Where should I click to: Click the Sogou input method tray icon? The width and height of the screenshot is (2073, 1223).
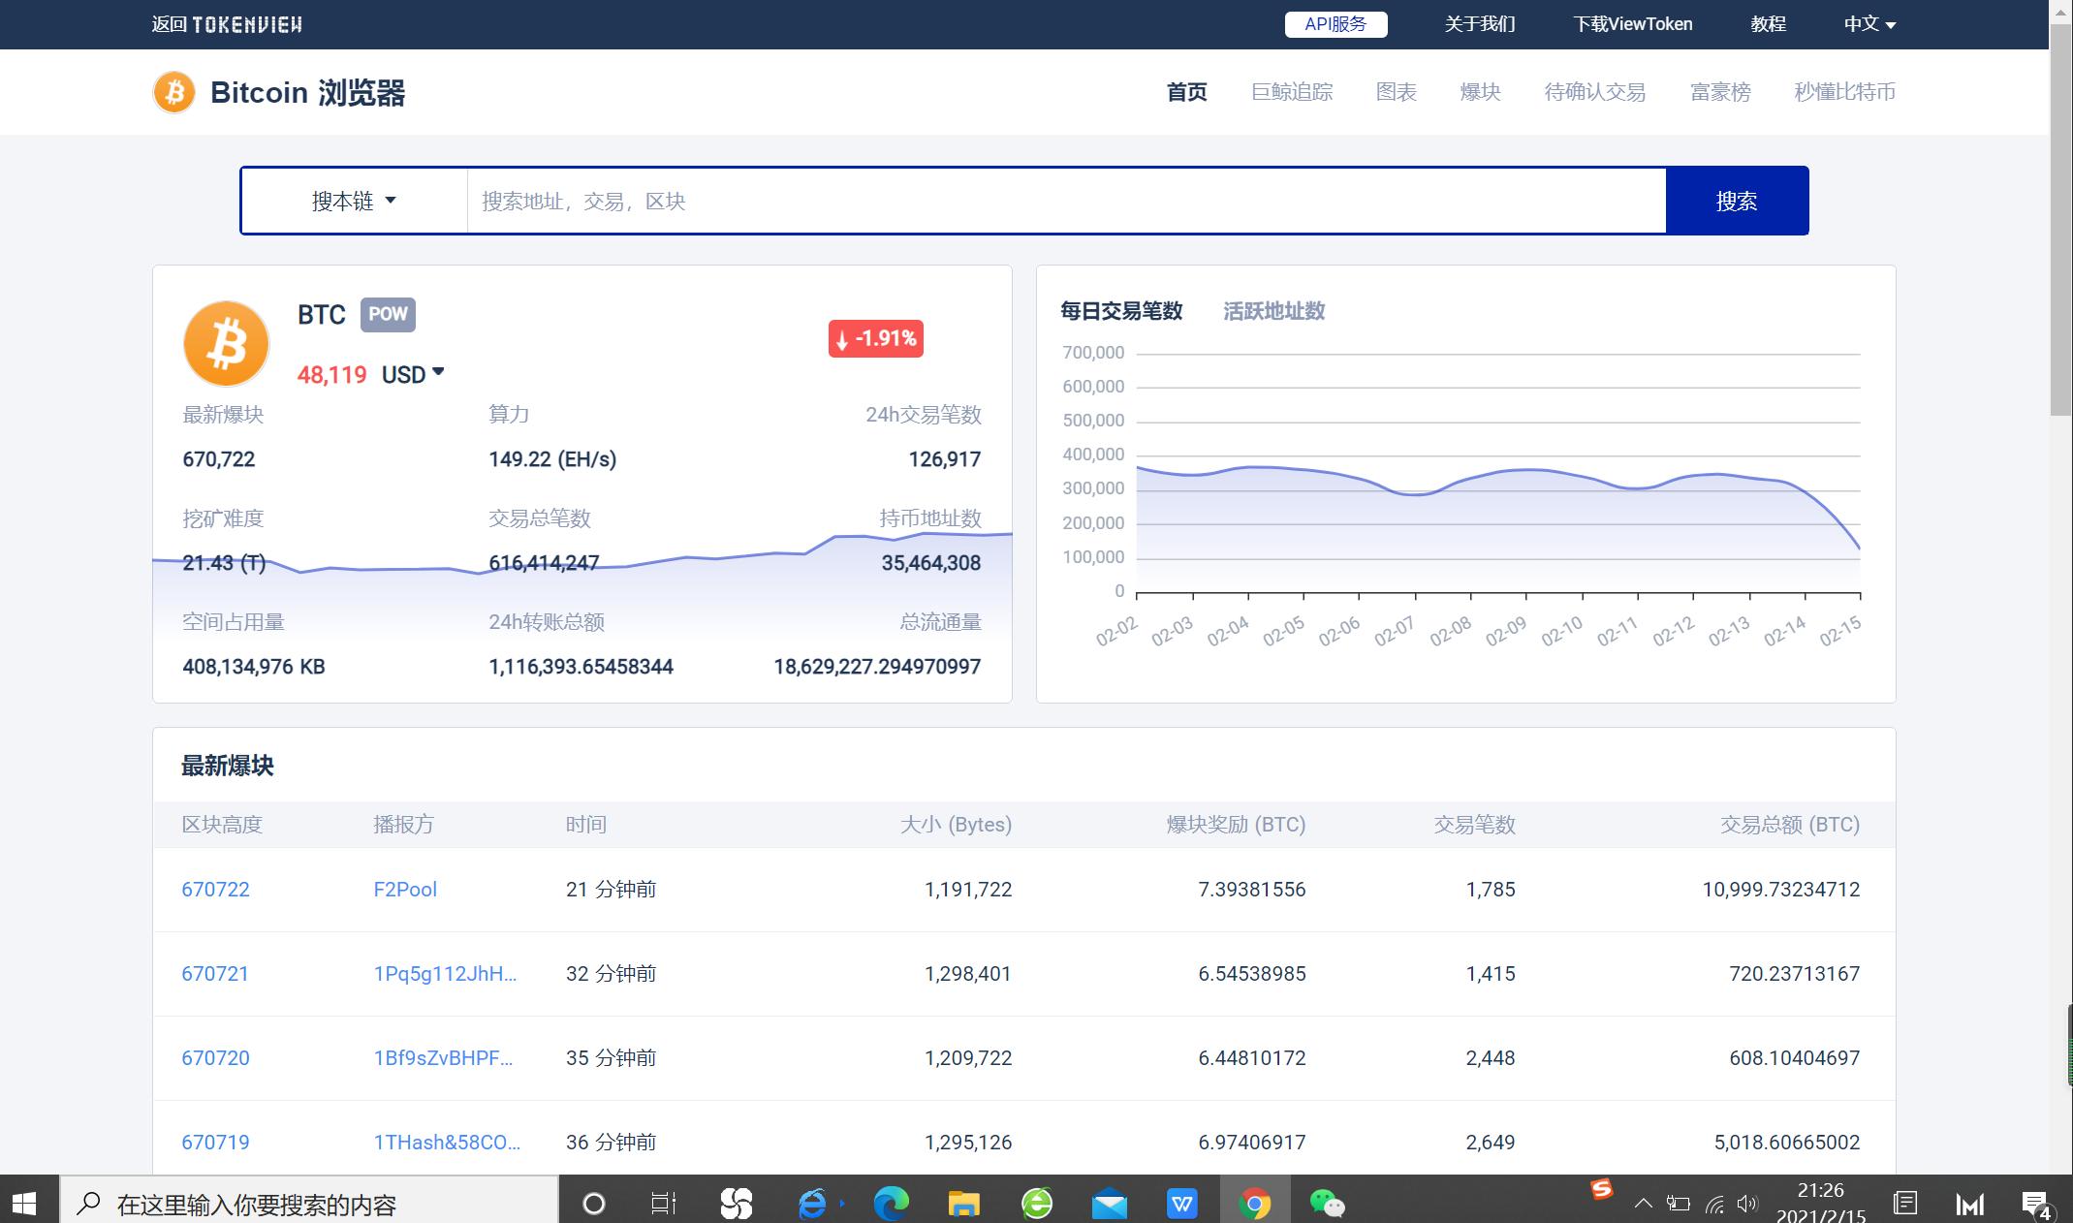pos(1602,1189)
